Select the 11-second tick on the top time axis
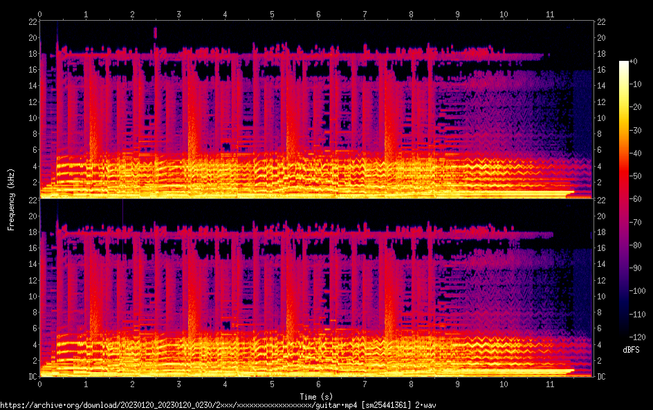Viewport: 653px width, 410px height. click(550, 14)
